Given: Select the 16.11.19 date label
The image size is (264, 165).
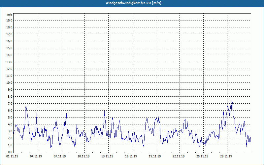Looking at the screenshot, I should tap(131, 156).
